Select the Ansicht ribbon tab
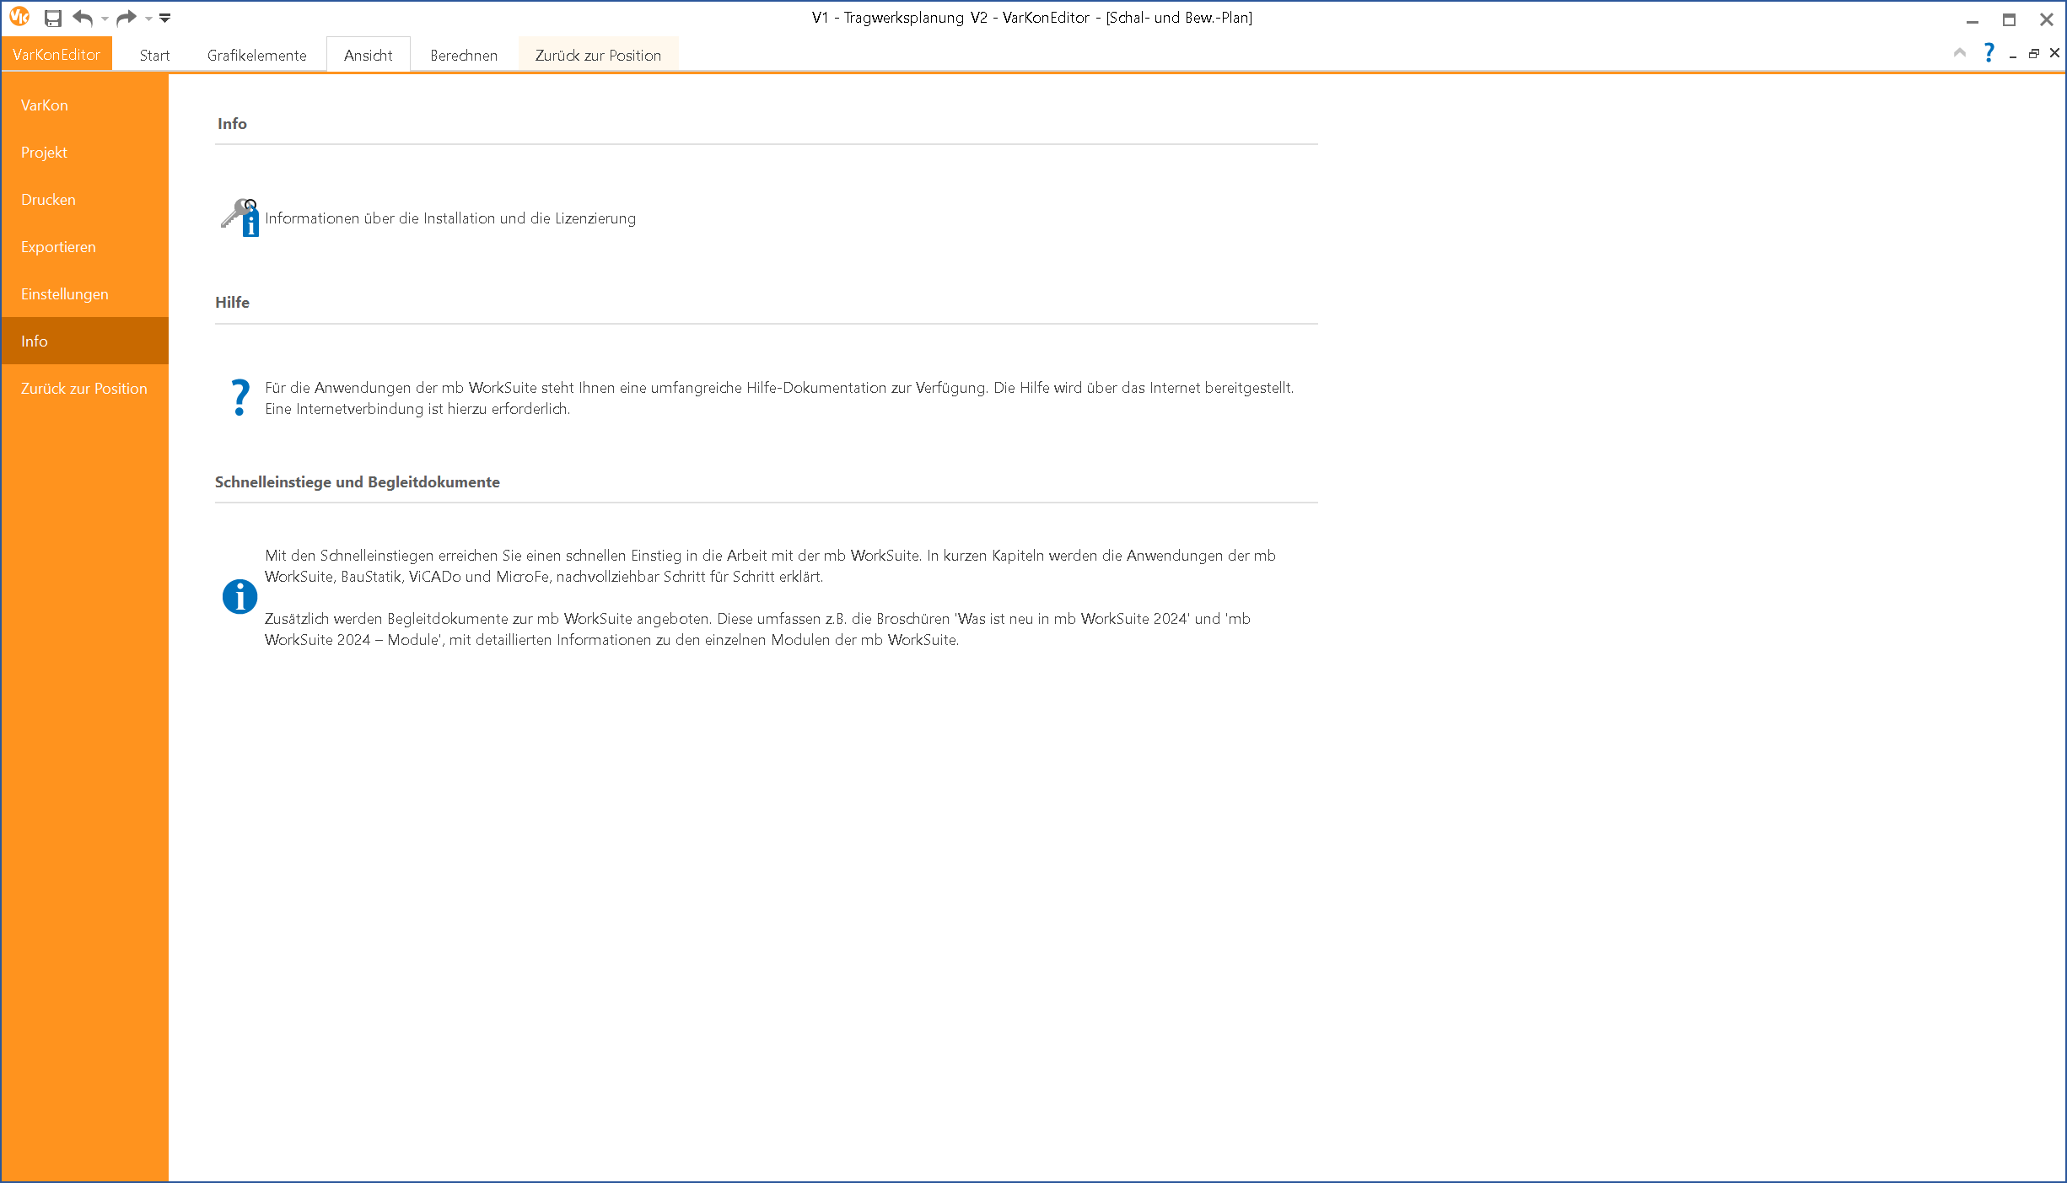2067x1183 pixels. tap(369, 56)
